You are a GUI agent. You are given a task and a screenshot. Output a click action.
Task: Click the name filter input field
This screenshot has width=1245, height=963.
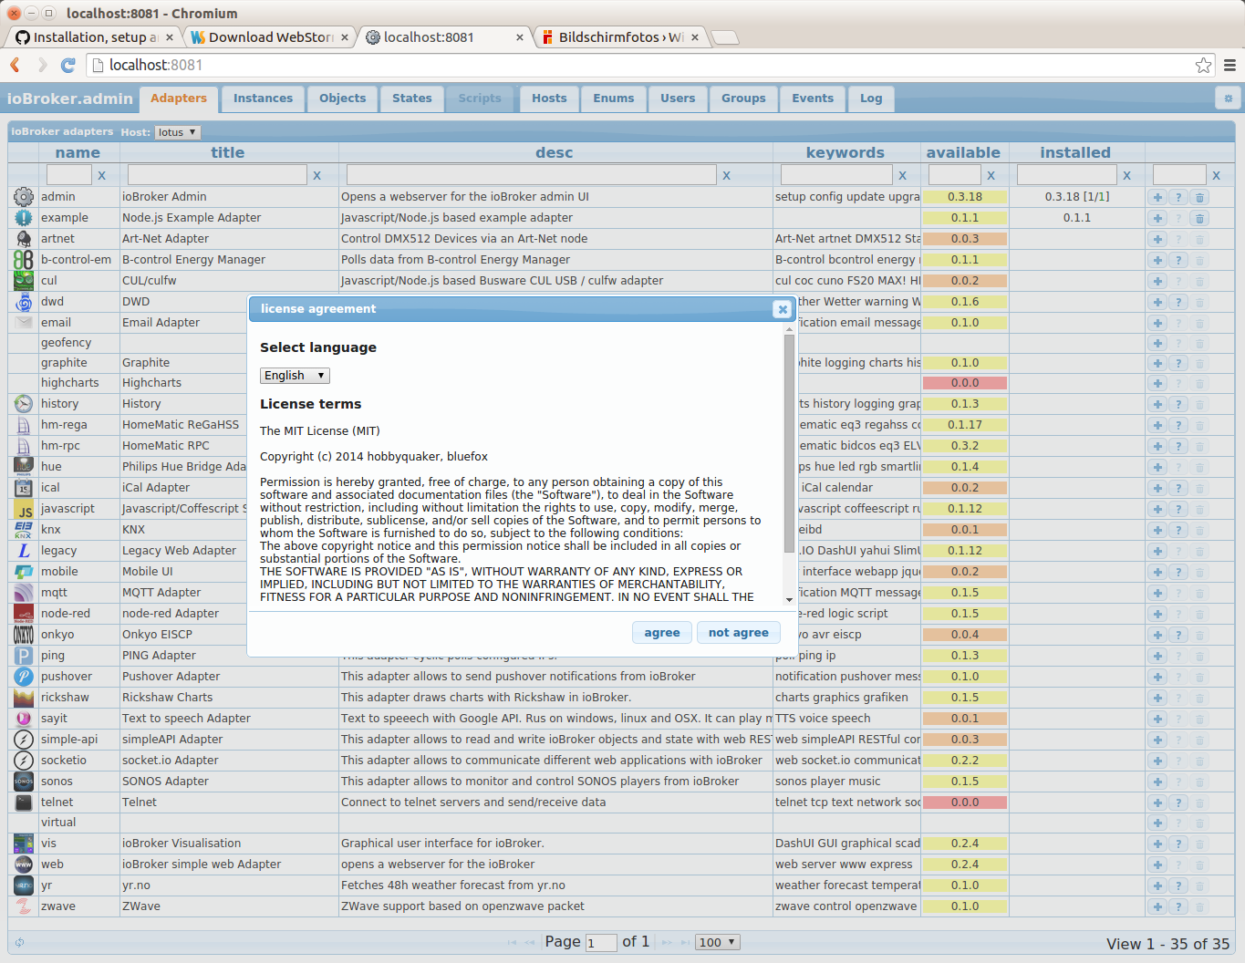coord(69,175)
